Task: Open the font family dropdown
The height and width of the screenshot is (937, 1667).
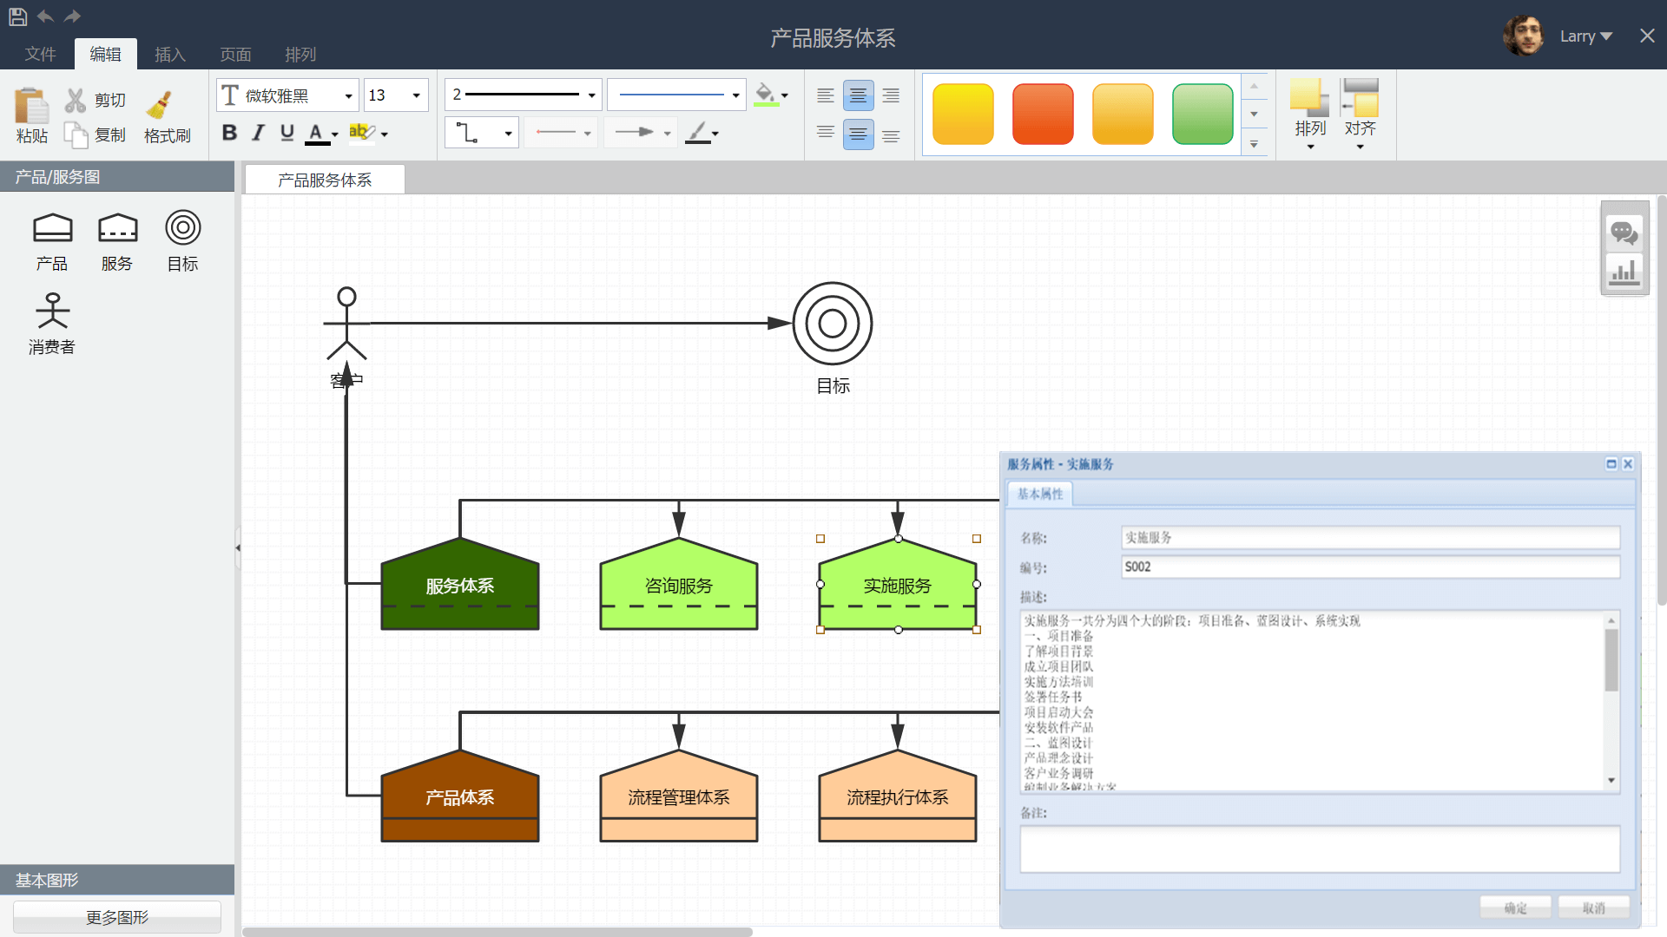Action: [348, 95]
